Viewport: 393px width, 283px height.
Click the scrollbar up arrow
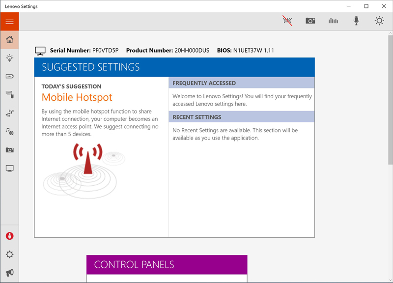click(391, 33)
